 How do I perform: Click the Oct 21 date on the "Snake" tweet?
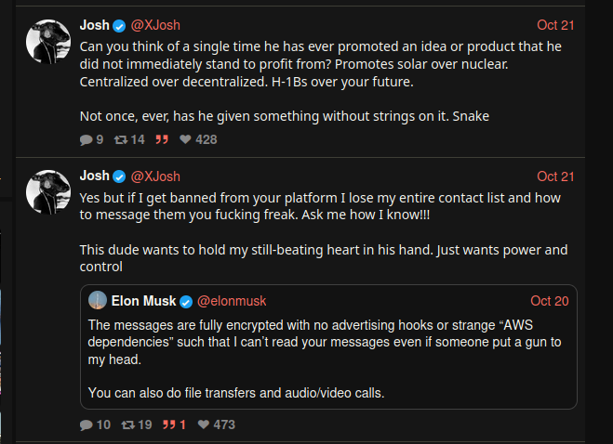(x=555, y=25)
